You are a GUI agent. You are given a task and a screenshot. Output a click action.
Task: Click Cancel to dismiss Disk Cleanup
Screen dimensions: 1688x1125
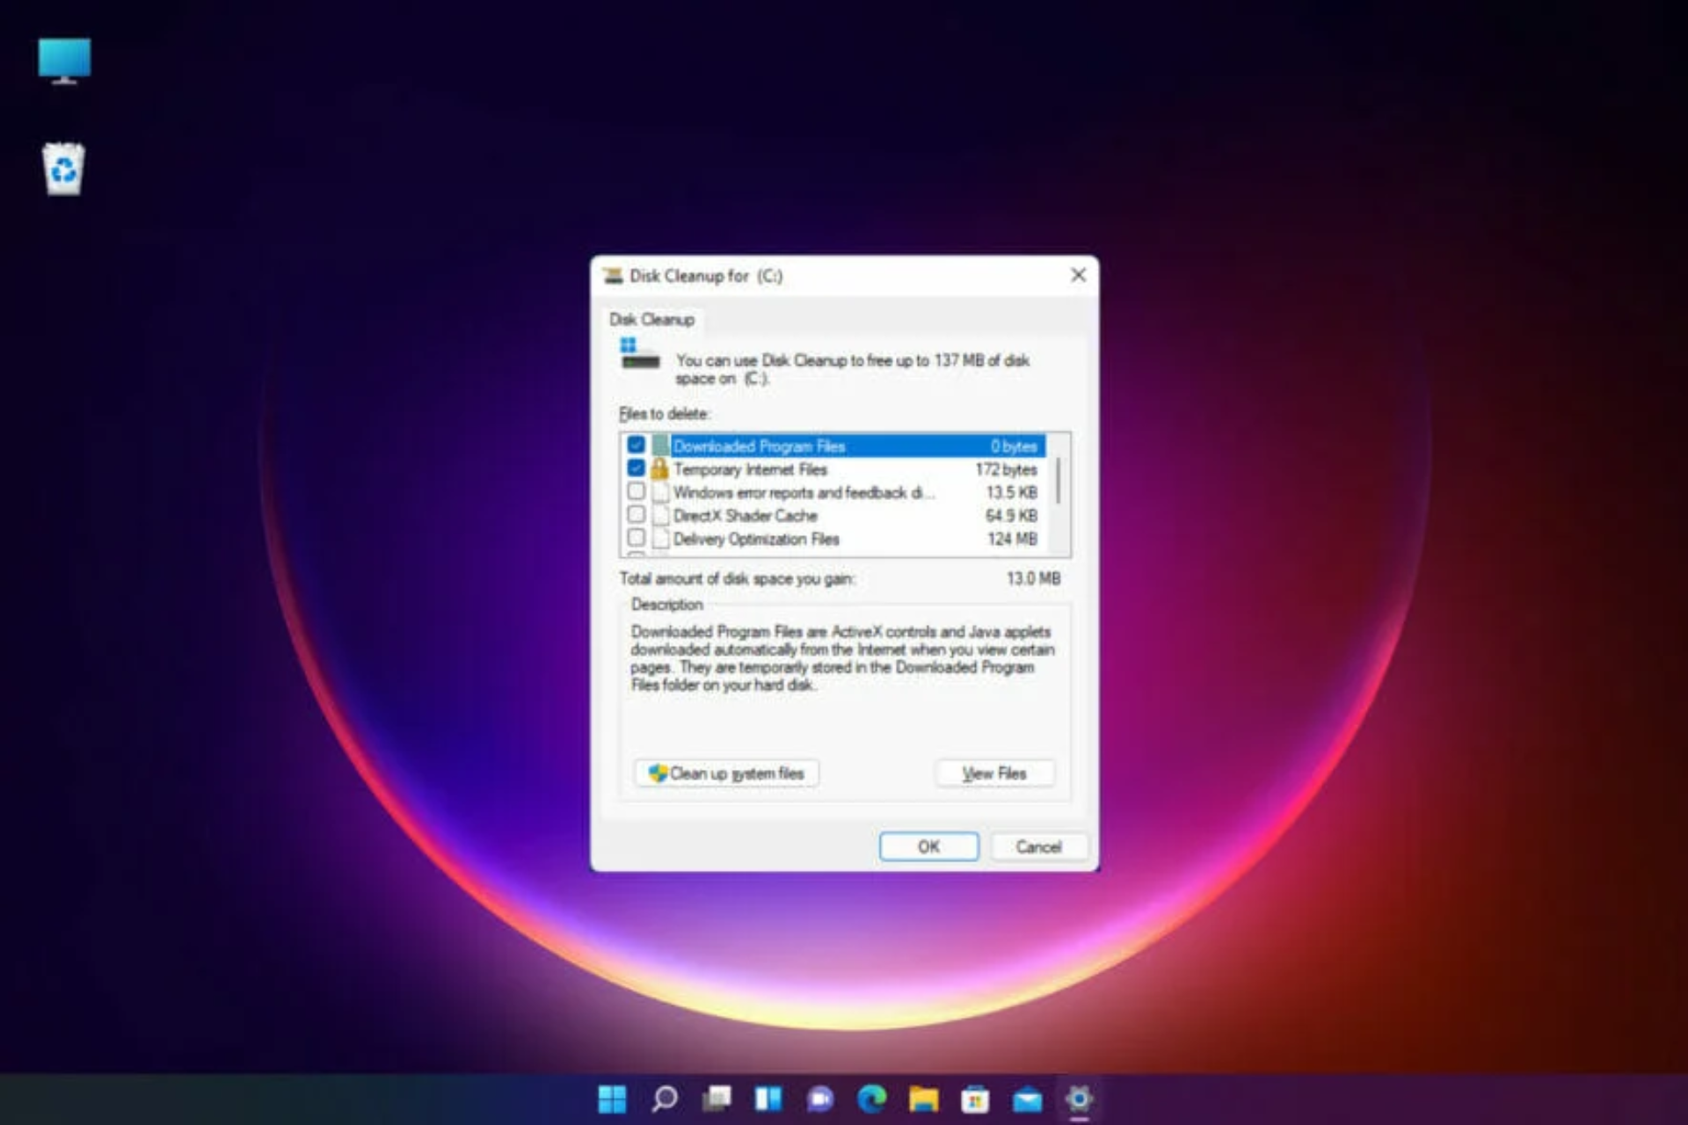[1037, 846]
